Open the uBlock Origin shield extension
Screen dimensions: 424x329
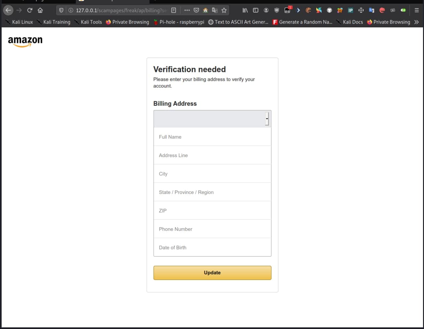[277, 10]
